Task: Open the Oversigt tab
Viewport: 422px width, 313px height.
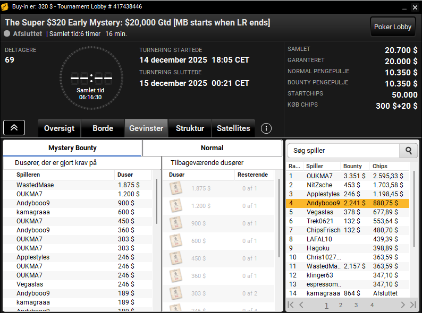Action: coord(59,128)
